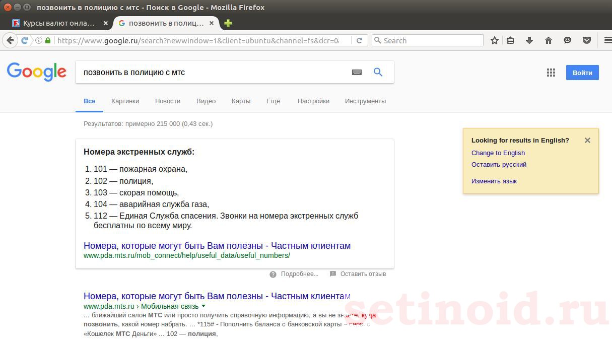Click «www.pda.mts.ru › Мобильная связь» breadcrumb
This screenshot has width=612, height=343.
coord(141,306)
